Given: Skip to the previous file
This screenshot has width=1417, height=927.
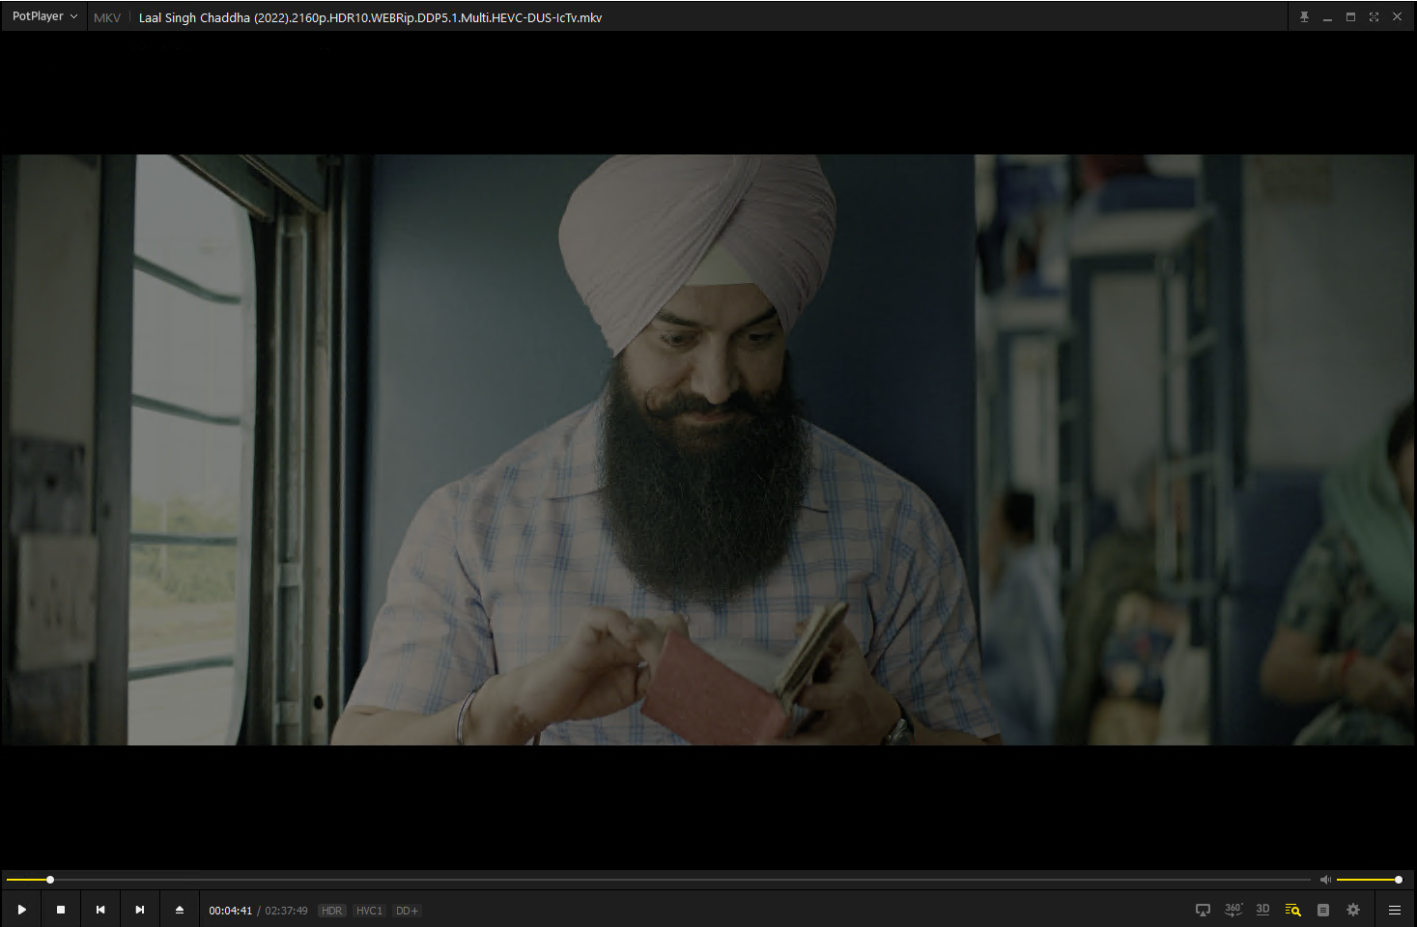Looking at the screenshot, I should click(100, 910).
